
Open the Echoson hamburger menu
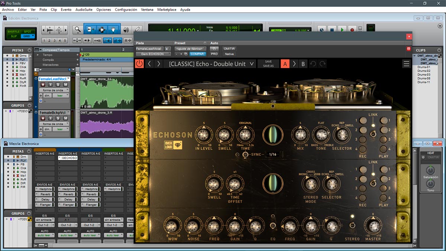click(x=406, y=64)
